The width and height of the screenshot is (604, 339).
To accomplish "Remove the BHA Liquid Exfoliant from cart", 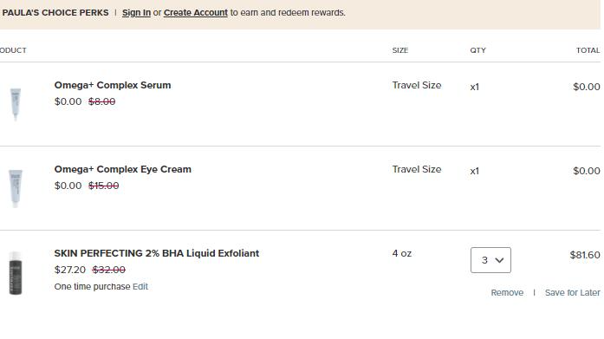I will click(x=507, y=293).
